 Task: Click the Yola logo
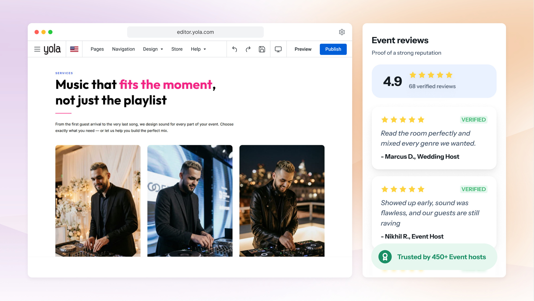point(52,49)
